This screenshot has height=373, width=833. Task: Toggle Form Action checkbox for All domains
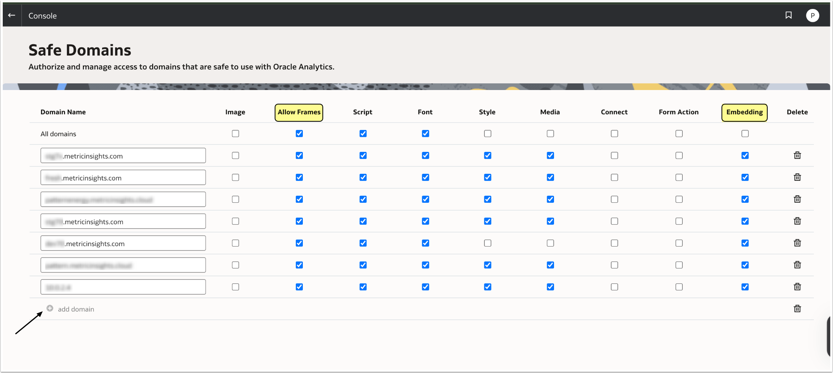tap(679, 133)
